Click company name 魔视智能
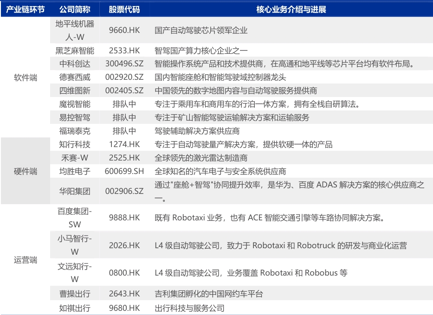Screen dimensions: 433x315 click(75, 104)
